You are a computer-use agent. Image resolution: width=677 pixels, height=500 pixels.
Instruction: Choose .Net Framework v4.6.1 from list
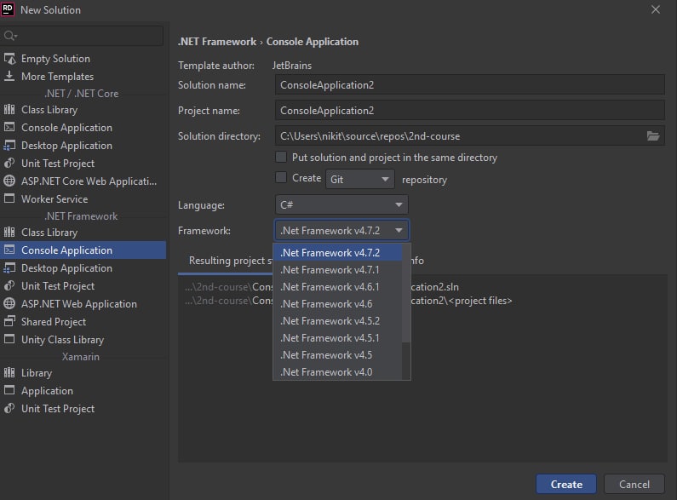point(337,287)
